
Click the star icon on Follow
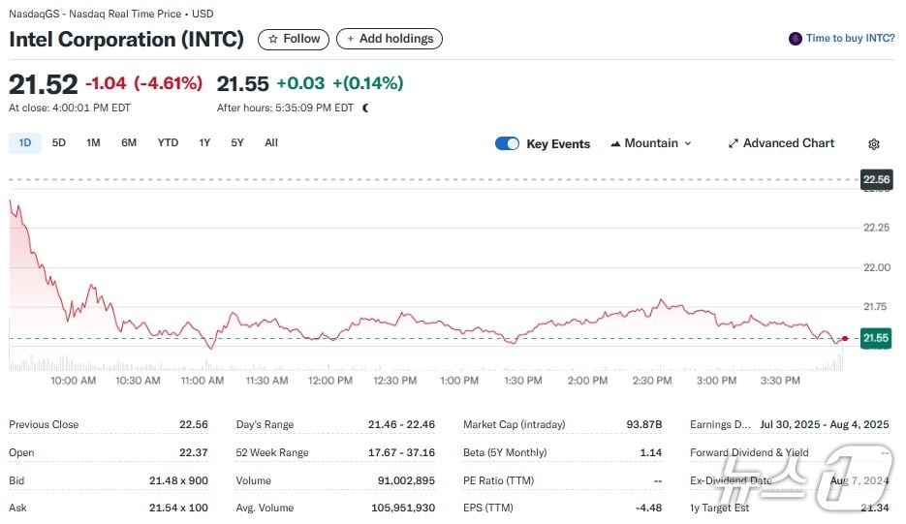[273, 39]
